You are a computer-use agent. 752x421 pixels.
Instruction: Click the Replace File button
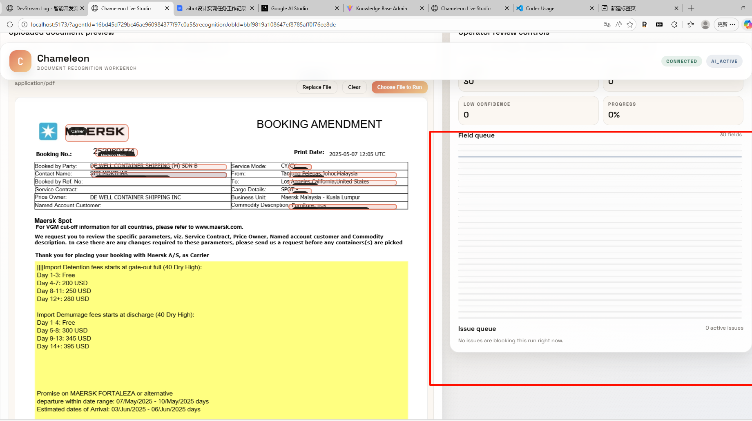pos(317,87)
